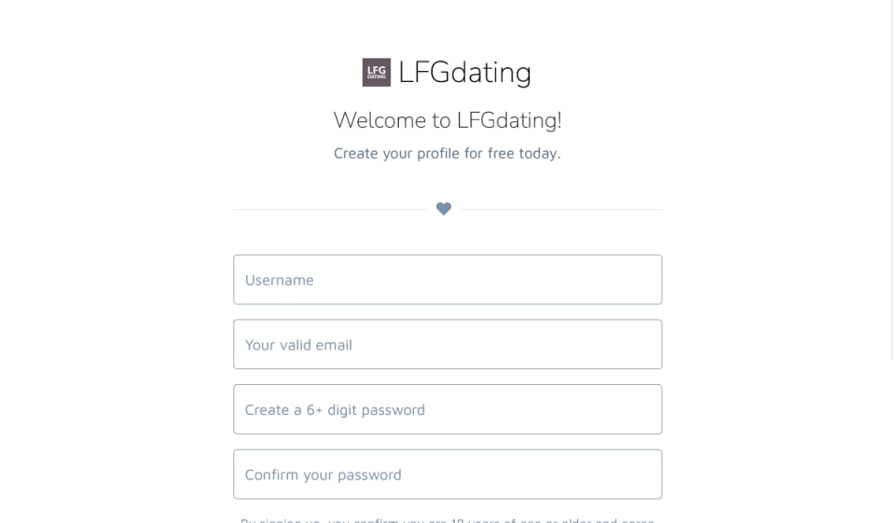Click the divider line right of the heart
895x523 pixels.
pyautogui.click(x=561, y=209)
